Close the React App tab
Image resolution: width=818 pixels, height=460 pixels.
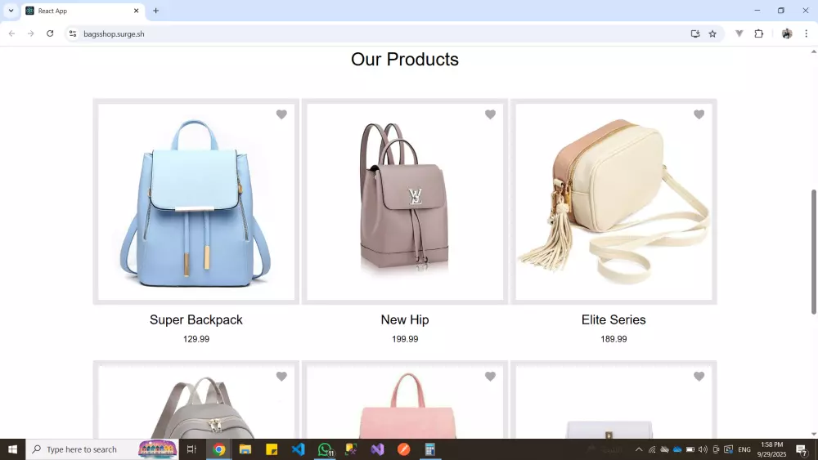[x=136, y=11]
